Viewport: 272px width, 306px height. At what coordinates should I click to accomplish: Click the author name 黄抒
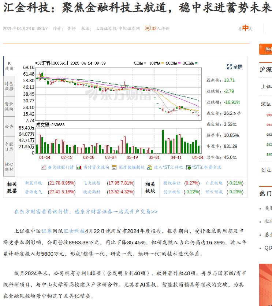71,29
